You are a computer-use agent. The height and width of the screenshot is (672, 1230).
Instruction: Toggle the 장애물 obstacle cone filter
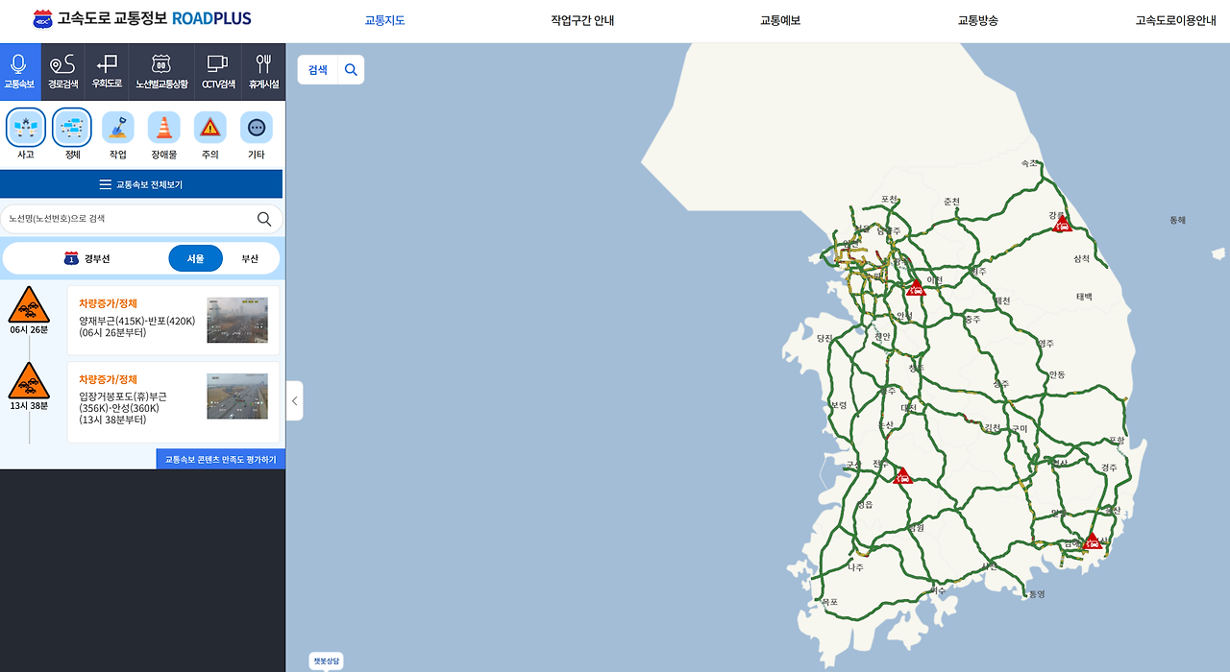[x=163, y=127]
